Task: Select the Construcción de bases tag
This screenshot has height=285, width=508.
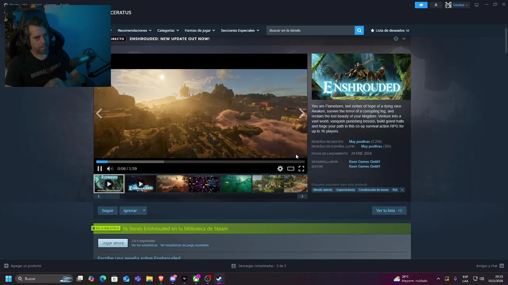Action: (x=373, y=190)
